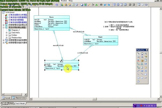
Task: Stop the screen recording
Action: click(x=141, y=106)
